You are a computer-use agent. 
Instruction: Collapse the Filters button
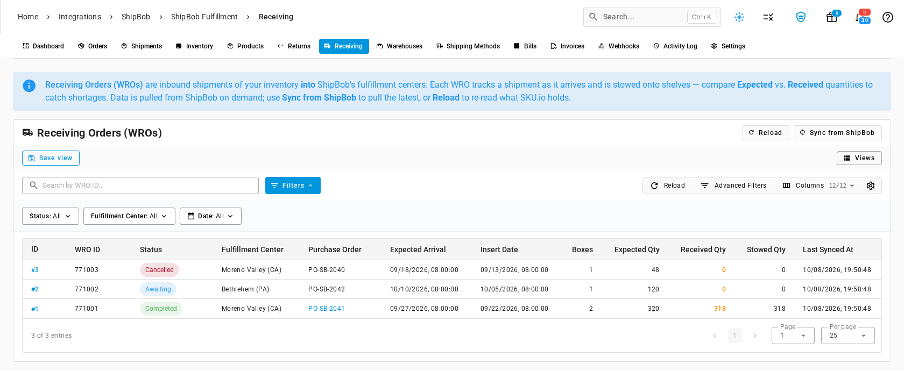coord(293,185)
